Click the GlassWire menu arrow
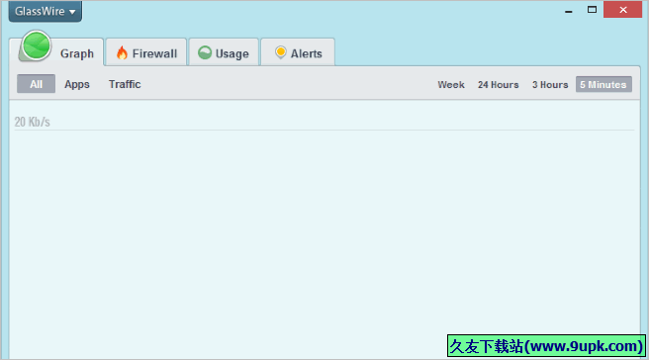Viewport: 649px width, 360px height. 72,12
